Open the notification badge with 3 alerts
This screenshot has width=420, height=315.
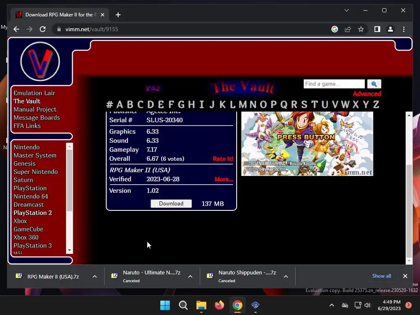409,305
